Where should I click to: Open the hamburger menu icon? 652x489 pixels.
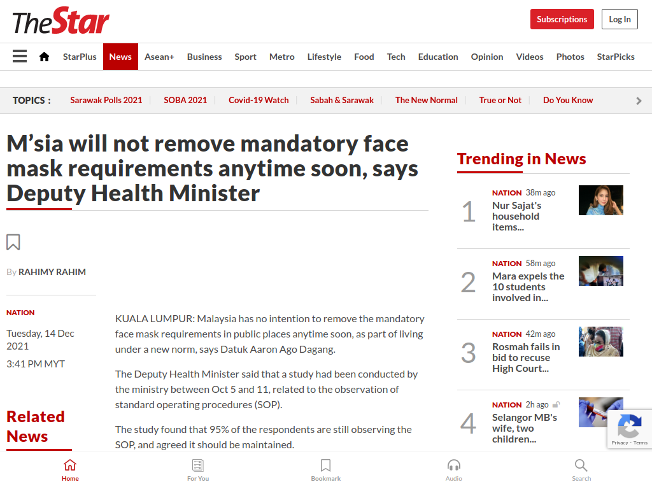point(20,56)
